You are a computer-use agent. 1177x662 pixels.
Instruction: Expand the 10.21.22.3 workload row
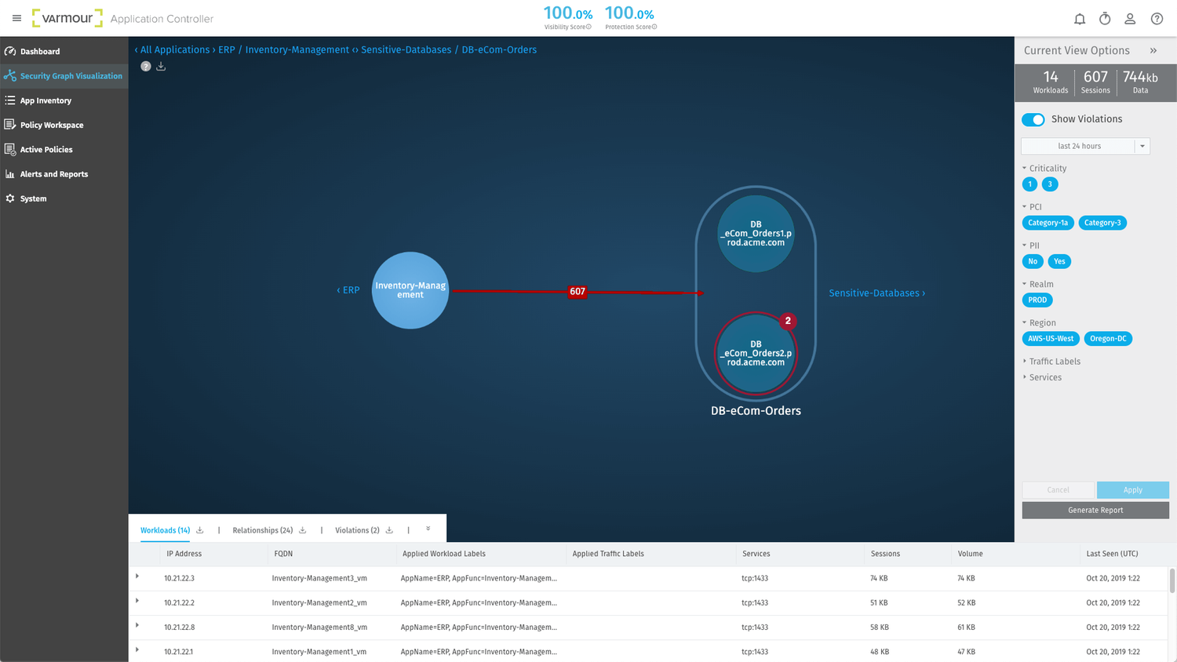[137, 577]
